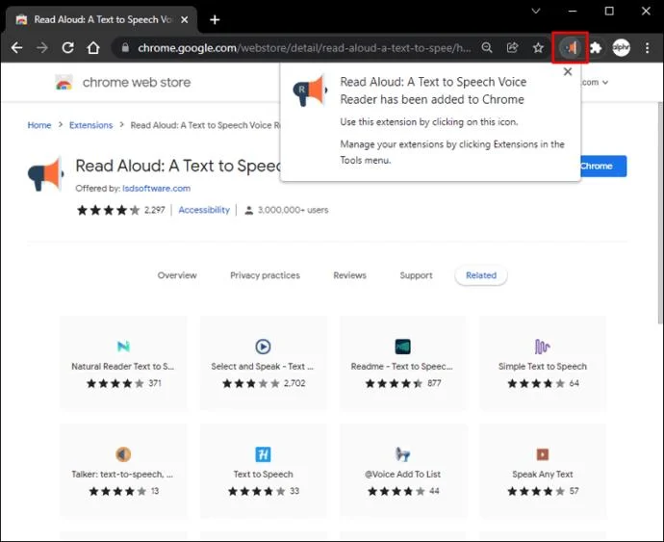
Task: Go to the Home page icon
Action: 93,47
